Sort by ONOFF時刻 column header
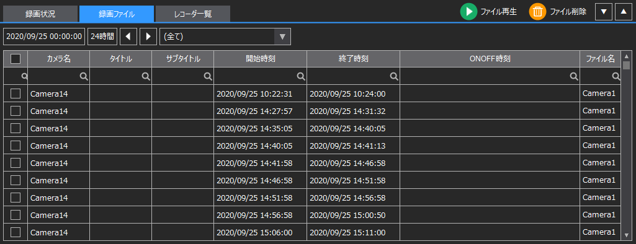Screen dimensions: 636x244 490,59
